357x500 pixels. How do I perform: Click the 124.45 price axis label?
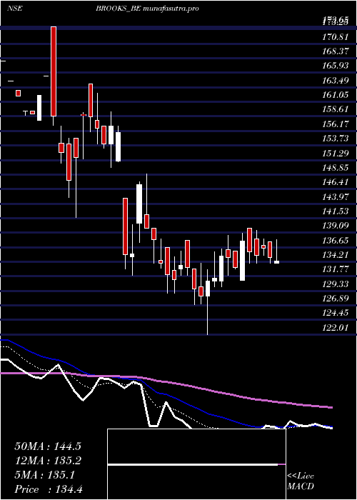pyautogui.click(x=335, y=313)
